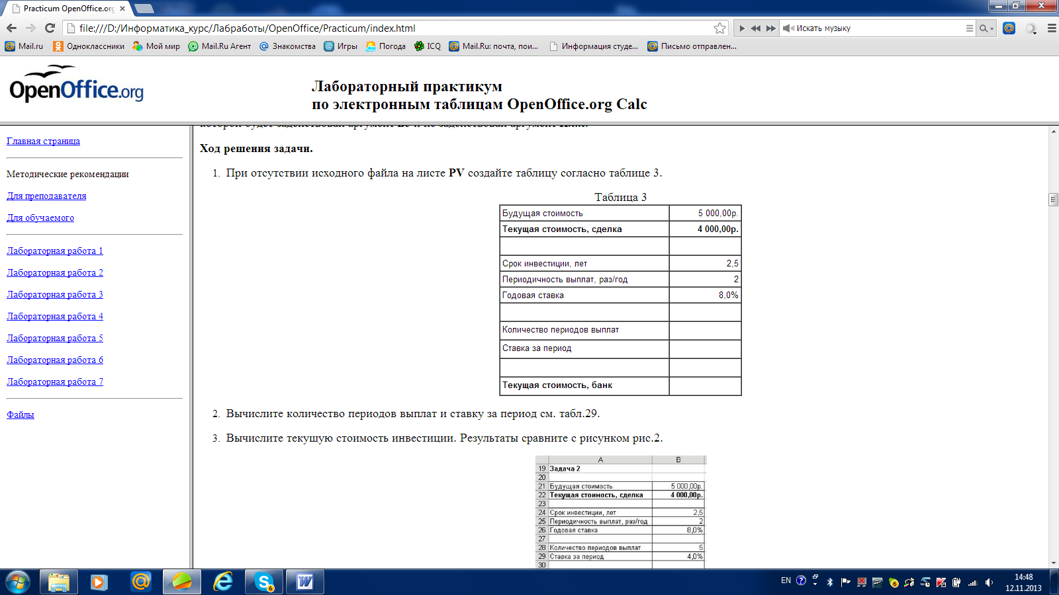
Task: Open the music playlist list icon
Action: pos(969,28)
